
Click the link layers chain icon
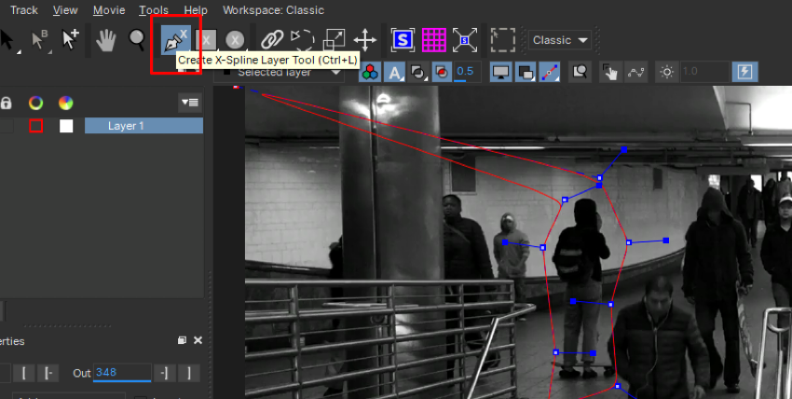click(271, 40)
